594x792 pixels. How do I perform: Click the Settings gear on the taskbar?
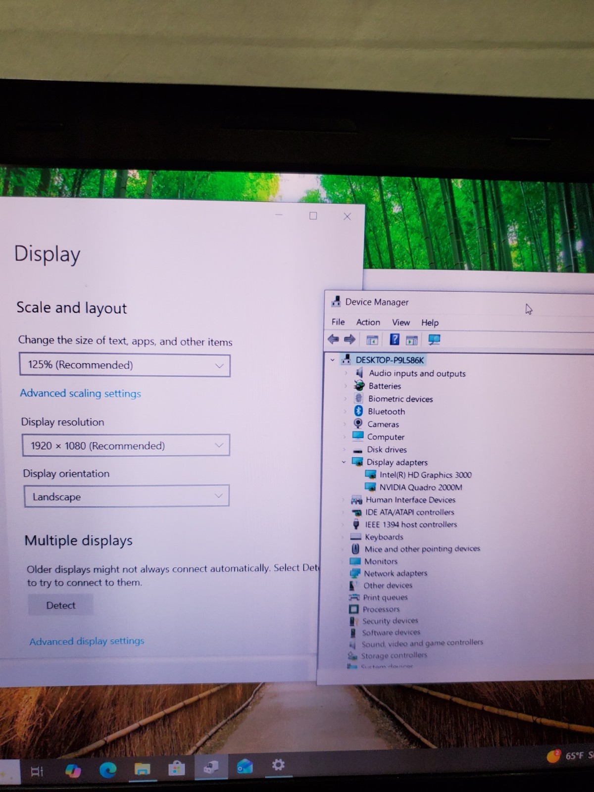278,765
